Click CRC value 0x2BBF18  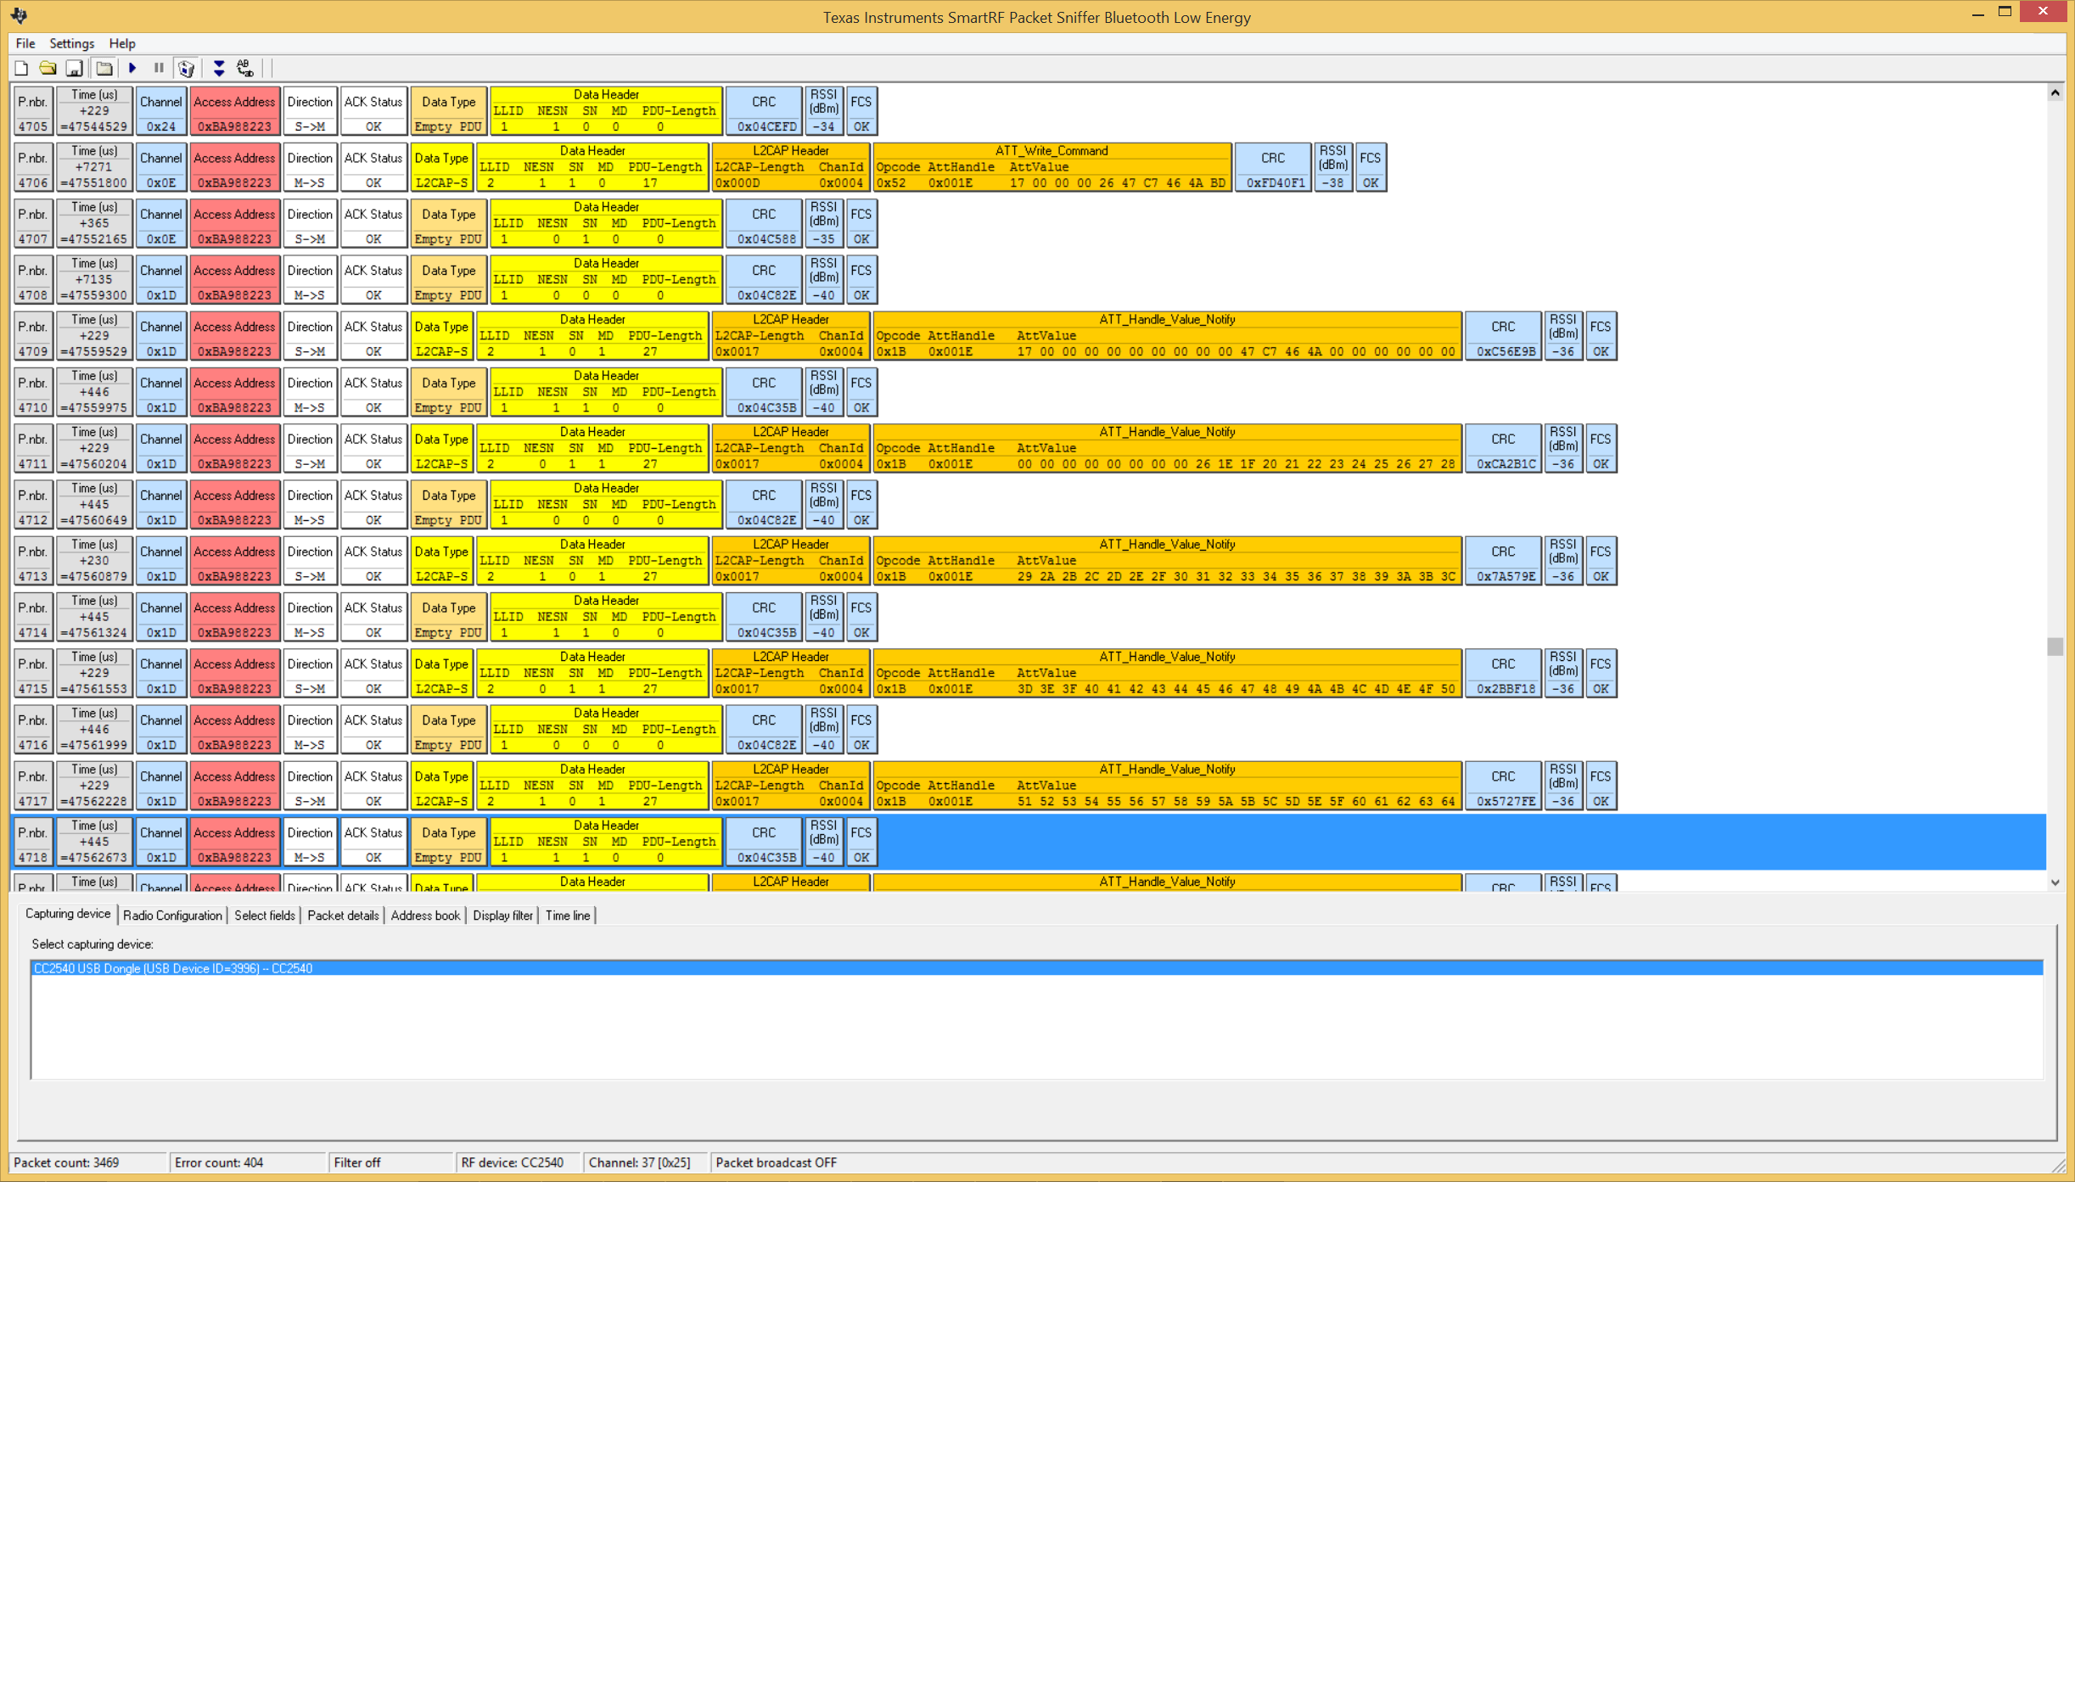tap(1505, 689)
